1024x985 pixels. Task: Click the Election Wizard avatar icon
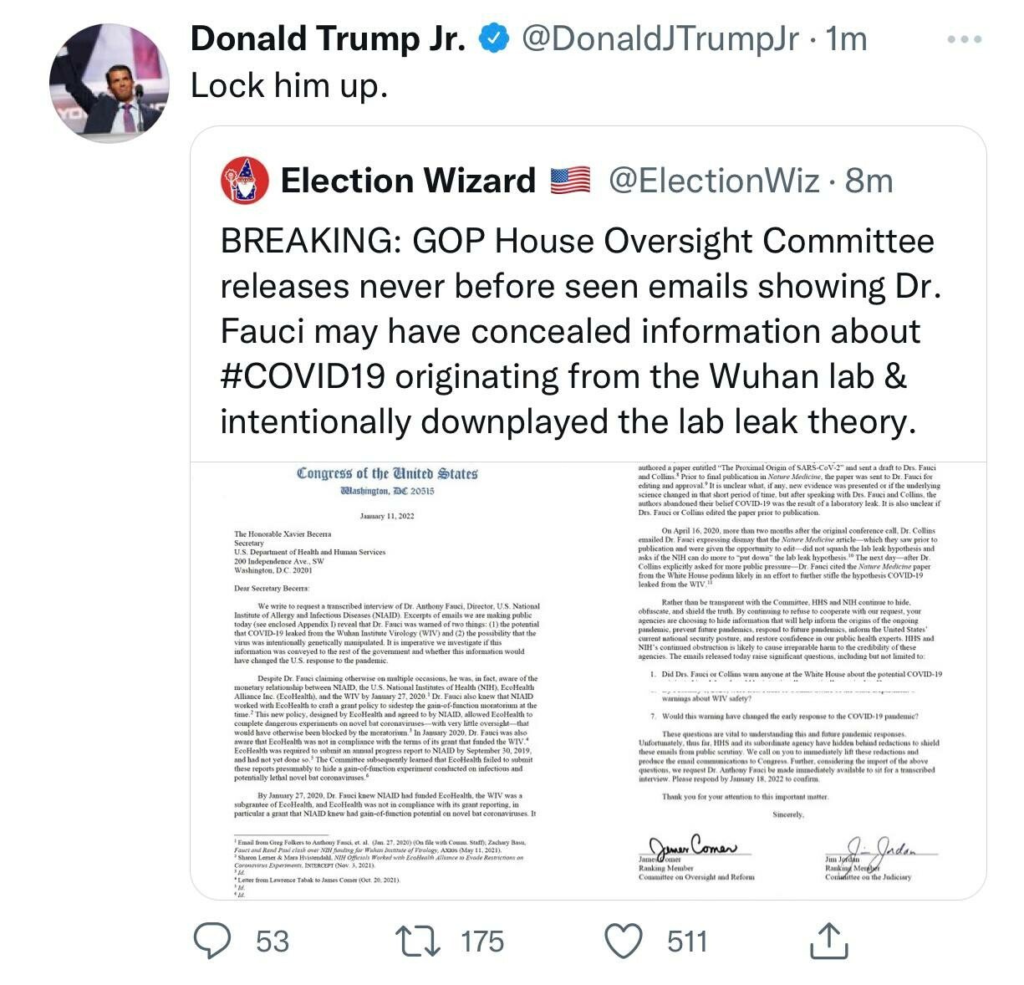244,180
